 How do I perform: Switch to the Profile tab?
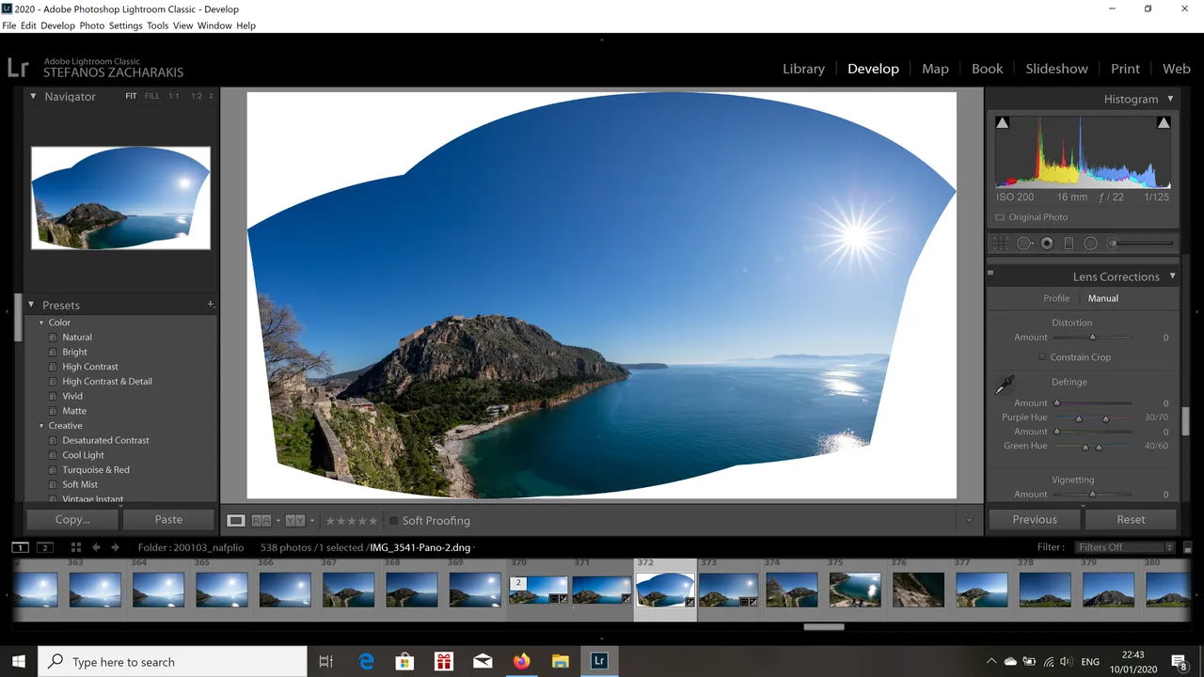click(1056, 298)
